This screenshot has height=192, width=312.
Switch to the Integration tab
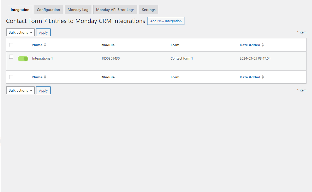20,10
